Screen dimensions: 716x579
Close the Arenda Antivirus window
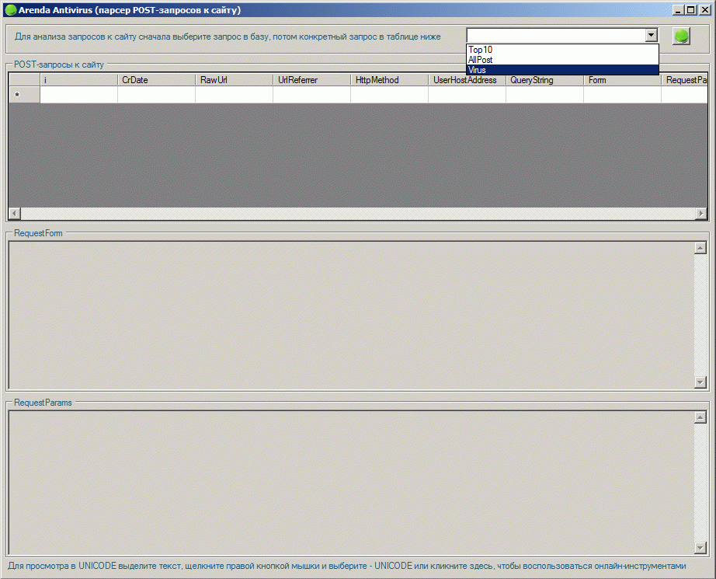pyautogui.click(x=704, y=9)
